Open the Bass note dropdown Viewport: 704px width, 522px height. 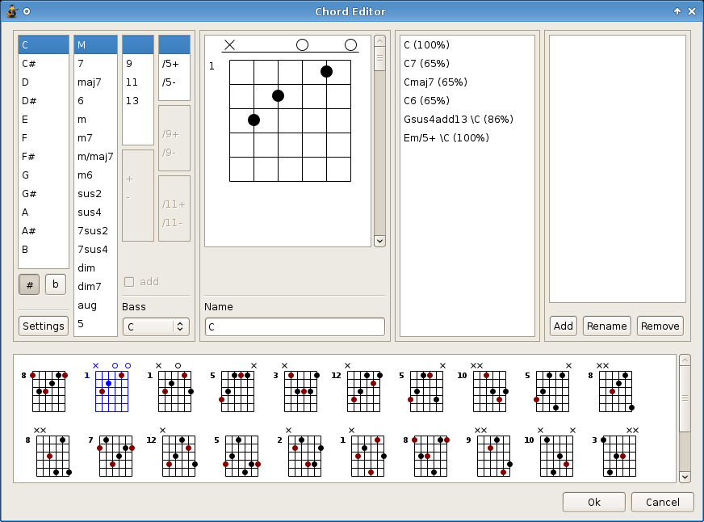coord(156,326)
